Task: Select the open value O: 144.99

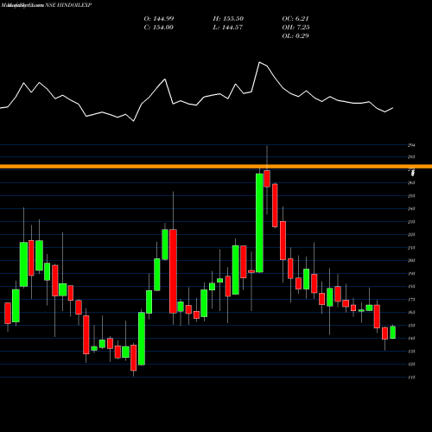Action: (159, 19)
